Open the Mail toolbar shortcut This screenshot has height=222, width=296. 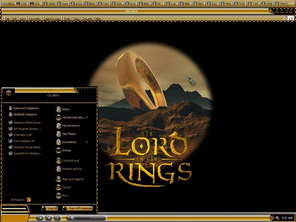[x=185, y=3]
